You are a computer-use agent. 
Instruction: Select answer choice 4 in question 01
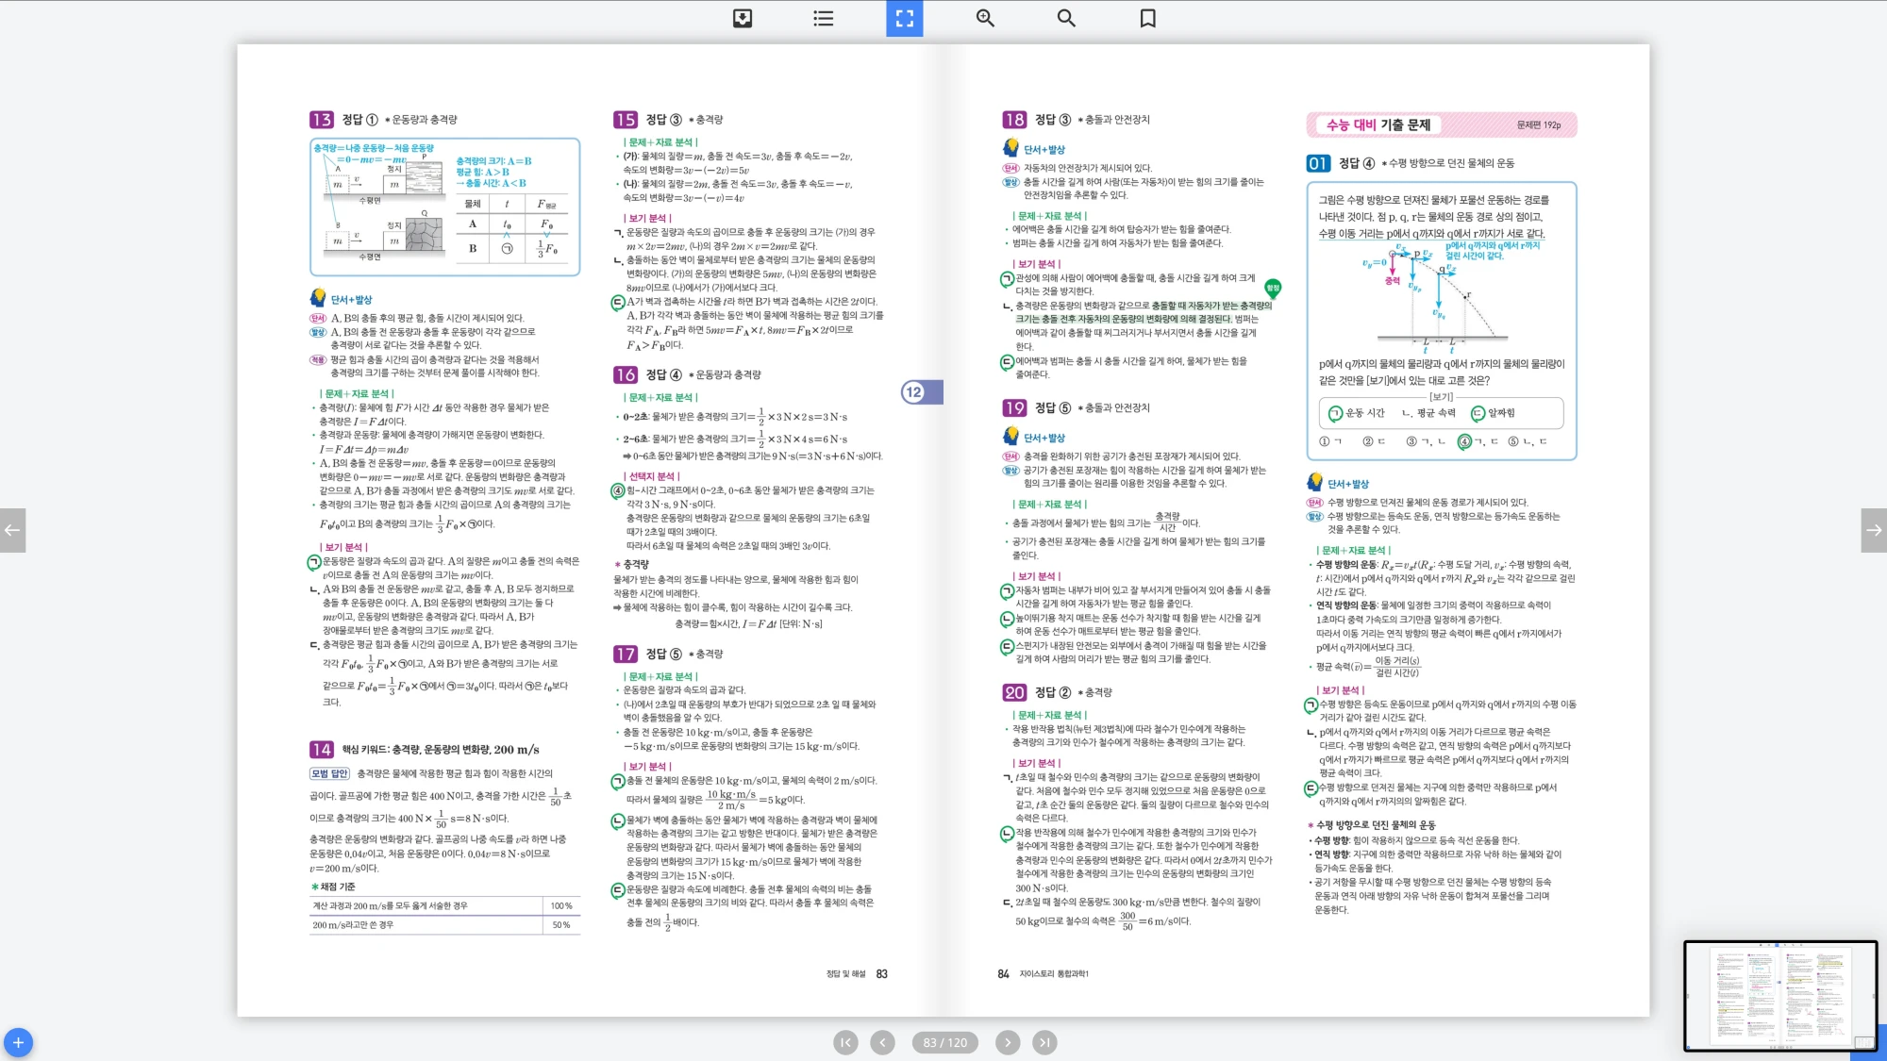click(x=1464, y=441)
